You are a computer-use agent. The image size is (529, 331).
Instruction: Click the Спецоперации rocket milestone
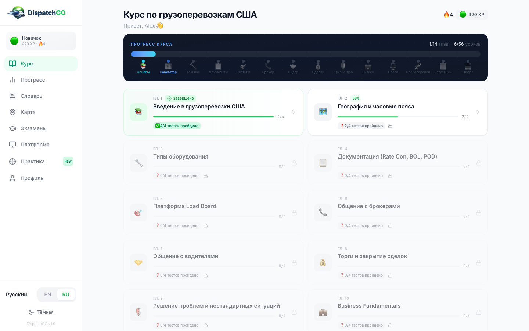click(x=418, y=67)
